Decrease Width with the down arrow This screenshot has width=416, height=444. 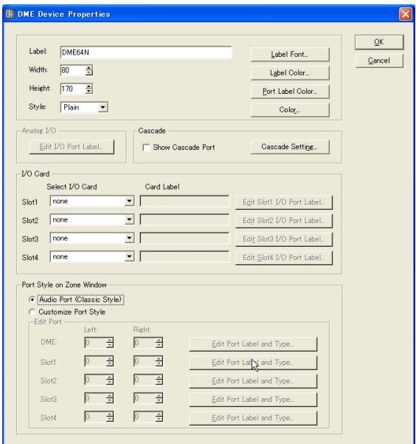(89, 73)
